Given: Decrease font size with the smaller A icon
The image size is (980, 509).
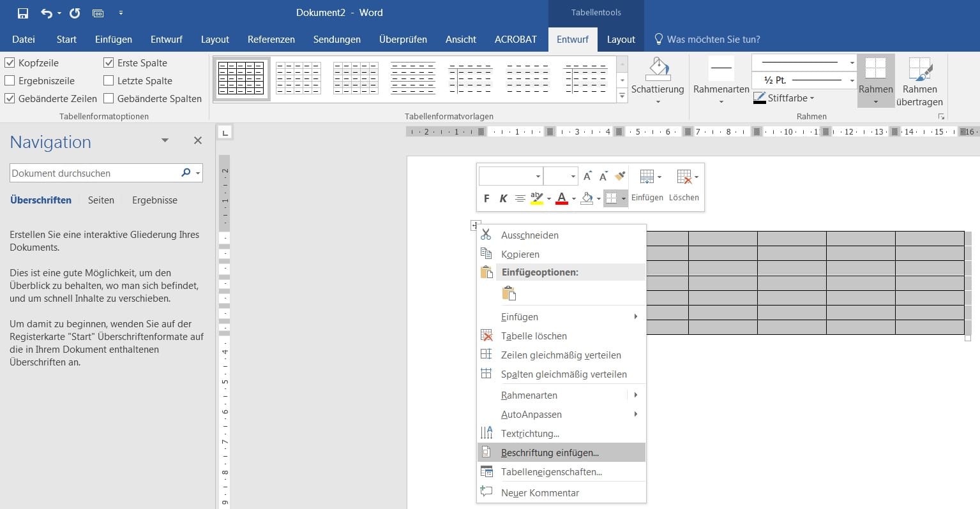Looking at the screenshot, I should pos(603,176).
